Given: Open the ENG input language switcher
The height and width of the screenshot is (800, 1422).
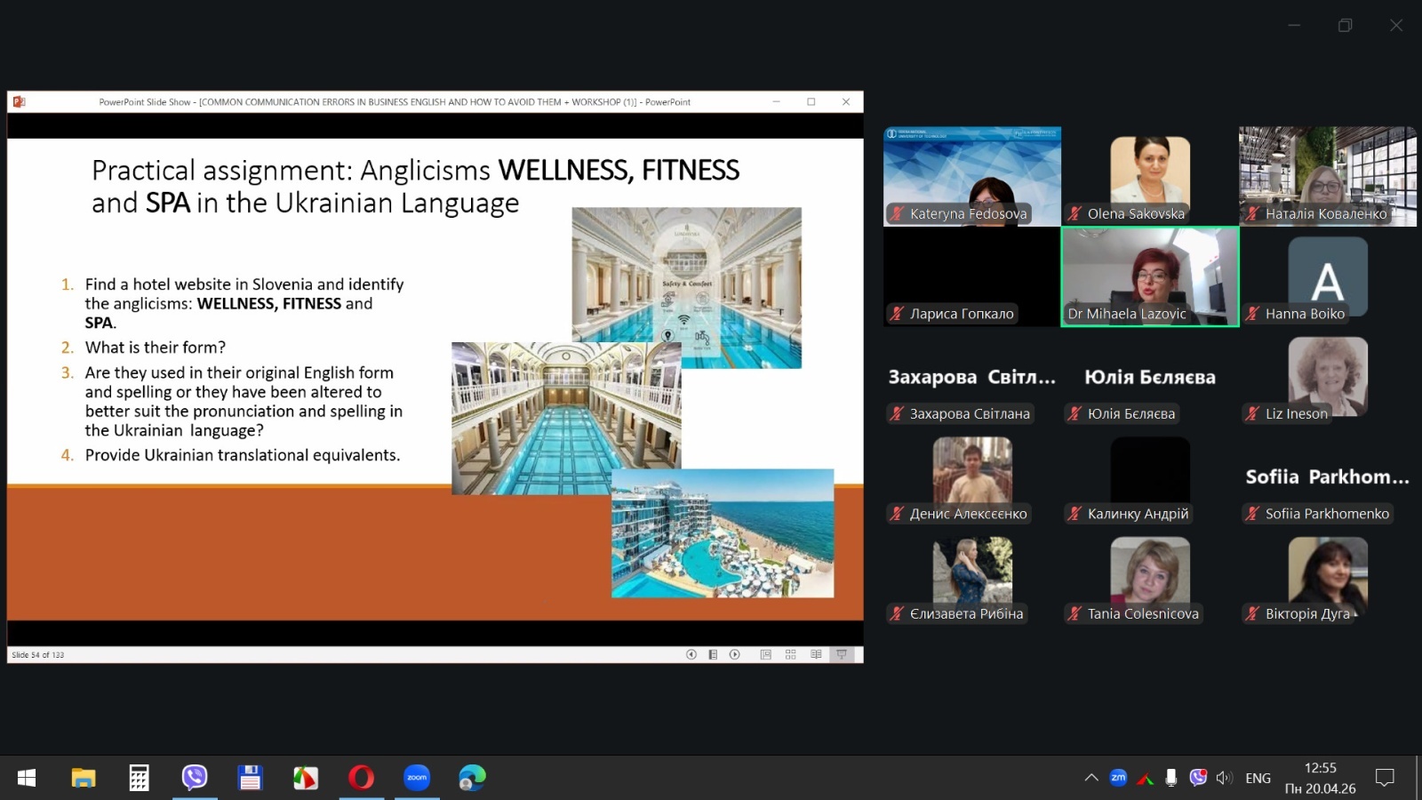Looking at the screenshot, I should coord(1257,778).
